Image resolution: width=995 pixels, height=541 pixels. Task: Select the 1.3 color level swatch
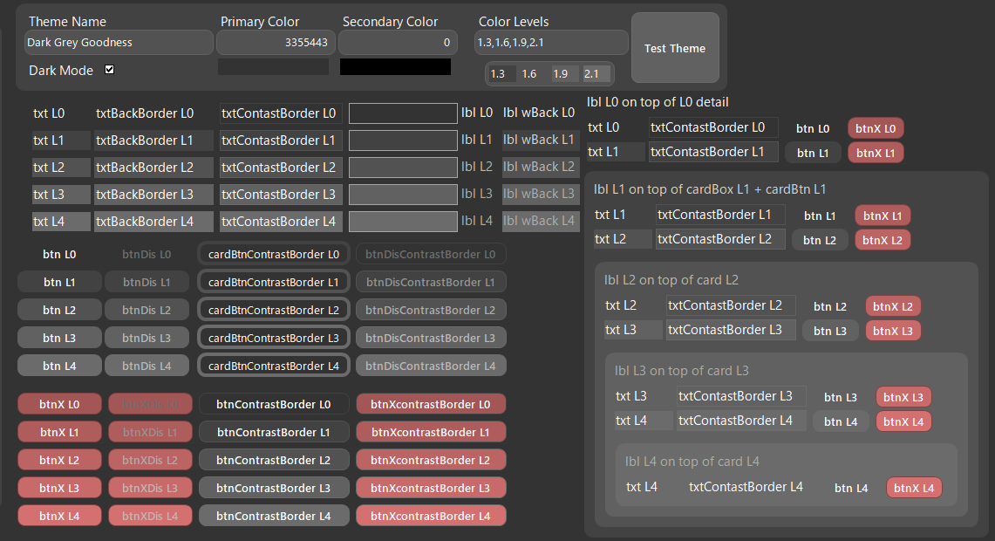tap(501, 74)
